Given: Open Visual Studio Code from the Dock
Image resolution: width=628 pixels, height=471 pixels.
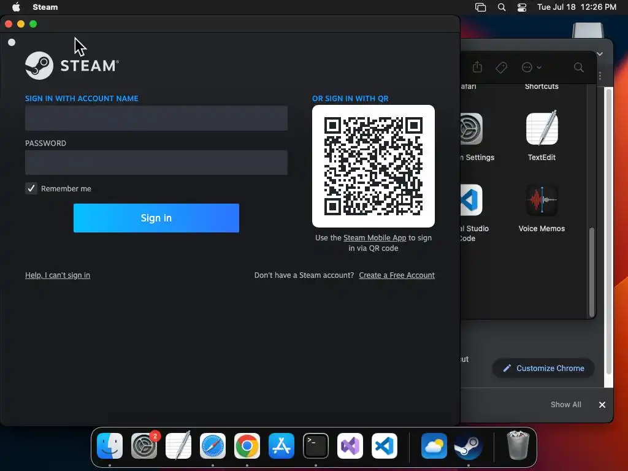Looking at the screenshot, I should pyautogui.click(x=385, y=446).
